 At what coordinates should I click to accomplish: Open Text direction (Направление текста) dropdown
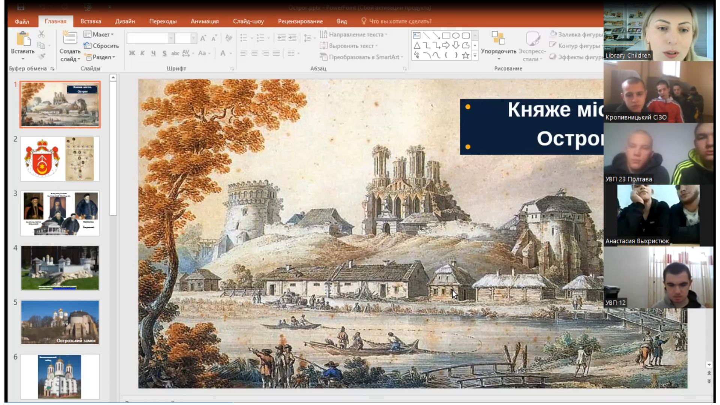click(x=354, y=34)
